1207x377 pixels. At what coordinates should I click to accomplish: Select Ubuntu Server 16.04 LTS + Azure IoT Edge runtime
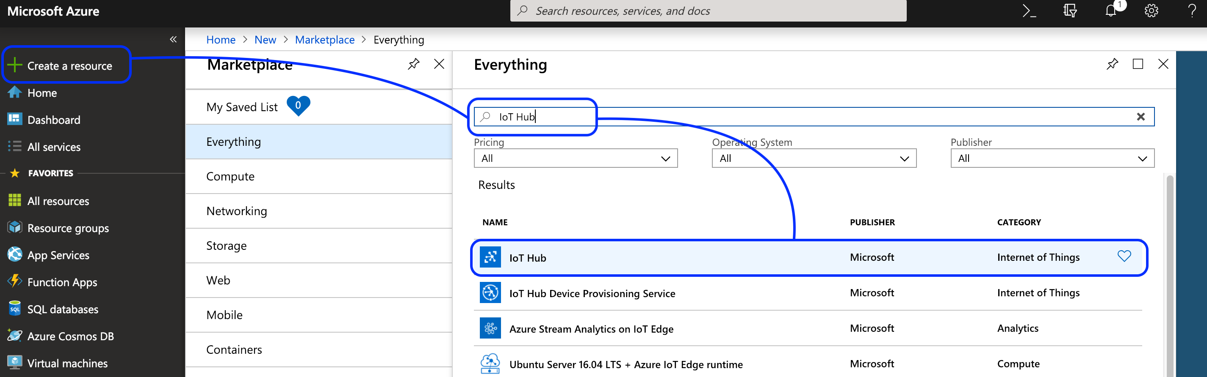point(626,364)
